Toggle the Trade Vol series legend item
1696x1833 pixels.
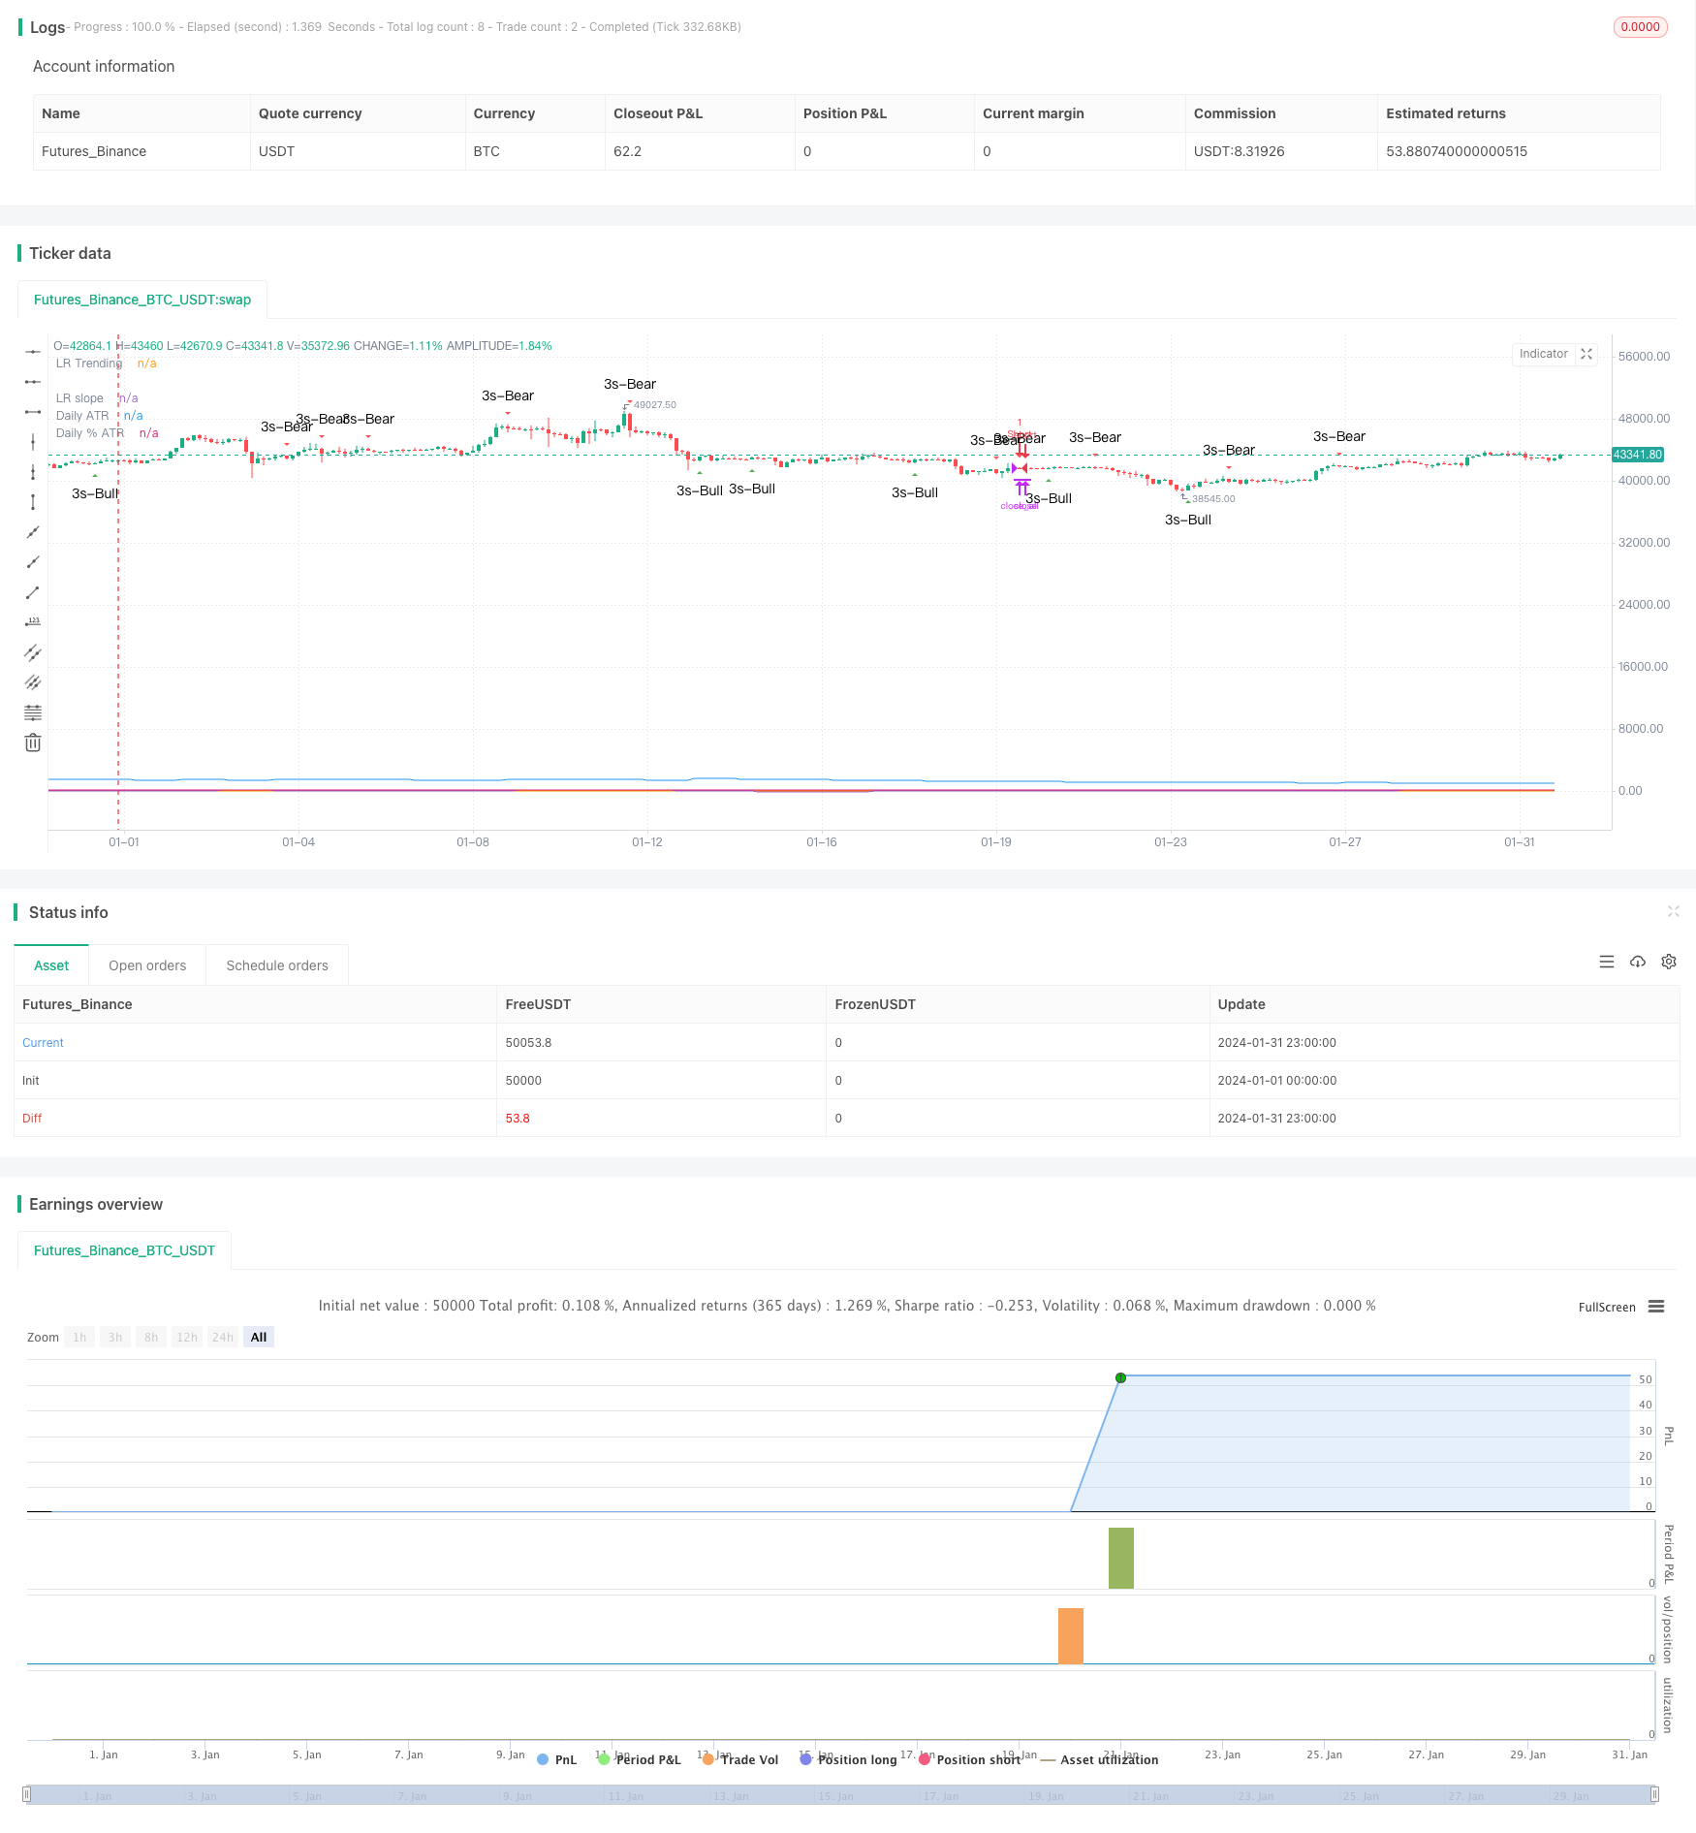[740, 1759]
